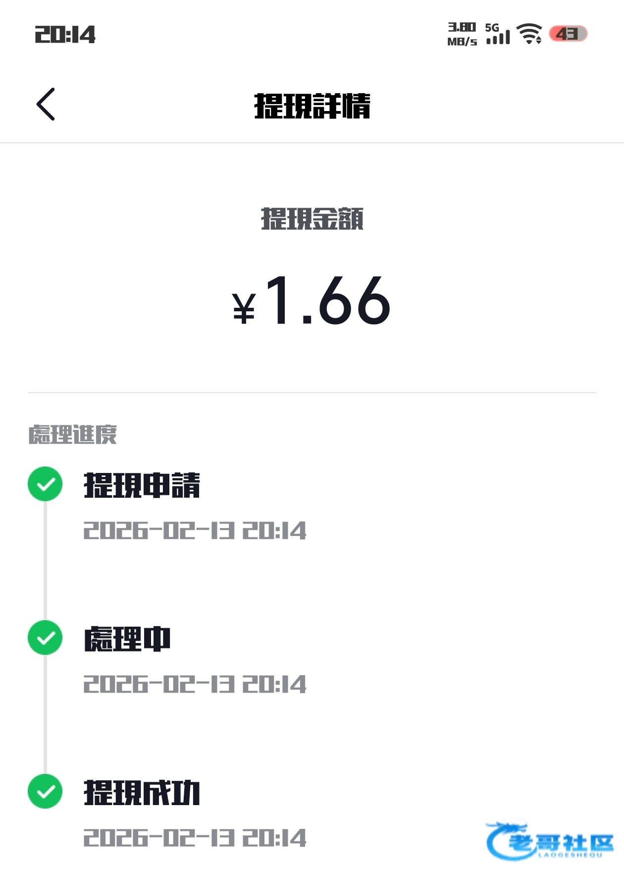Click the green check beside 提現申請
The image size is (624, 877).
(45, 484)
